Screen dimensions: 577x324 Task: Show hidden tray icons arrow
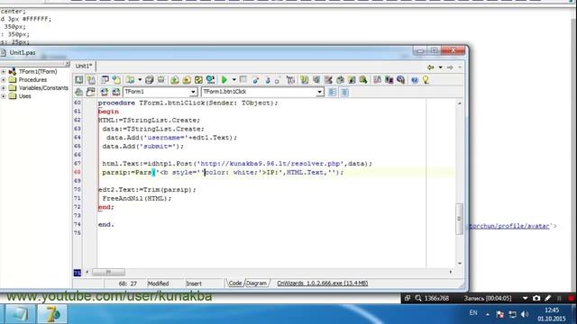(487, 314)
